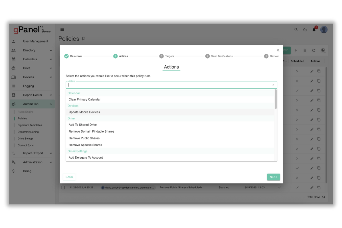Click the Report Center chart icon
342x228 pixels.
pos(13,95)
